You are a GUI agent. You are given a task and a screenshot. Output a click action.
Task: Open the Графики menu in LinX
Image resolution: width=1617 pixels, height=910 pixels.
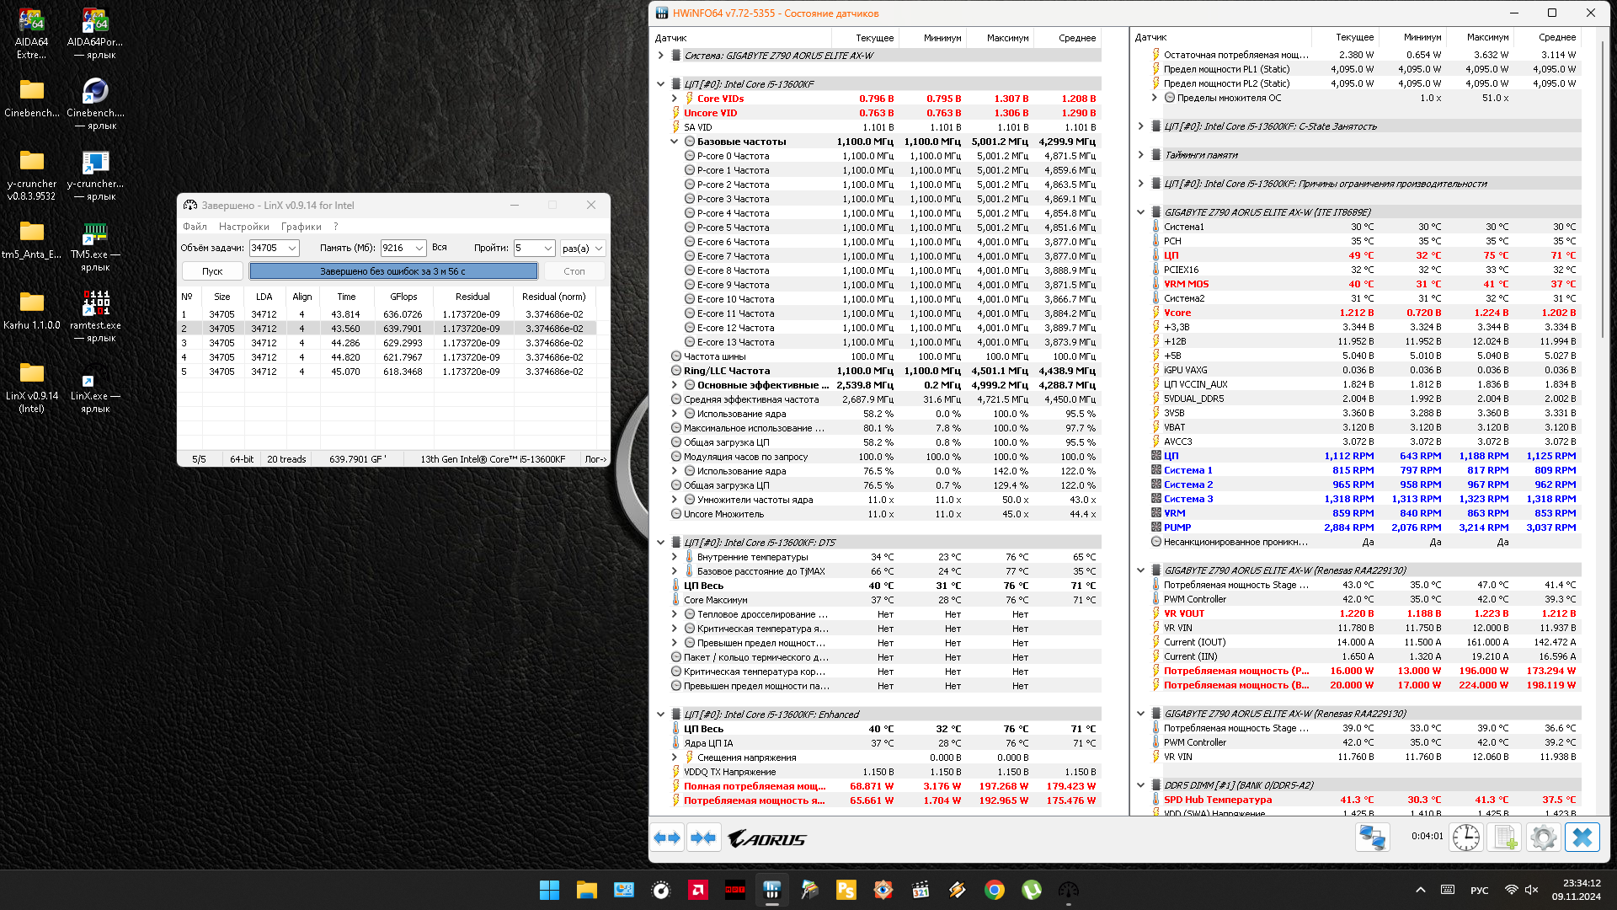tap(301, 227)
